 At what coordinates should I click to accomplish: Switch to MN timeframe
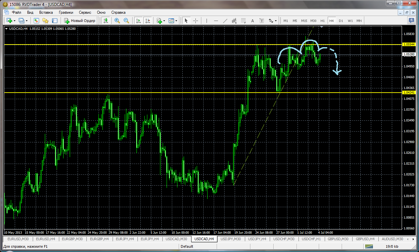(359, 21)
